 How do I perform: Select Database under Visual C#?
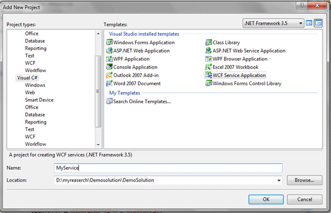[35, 114]
